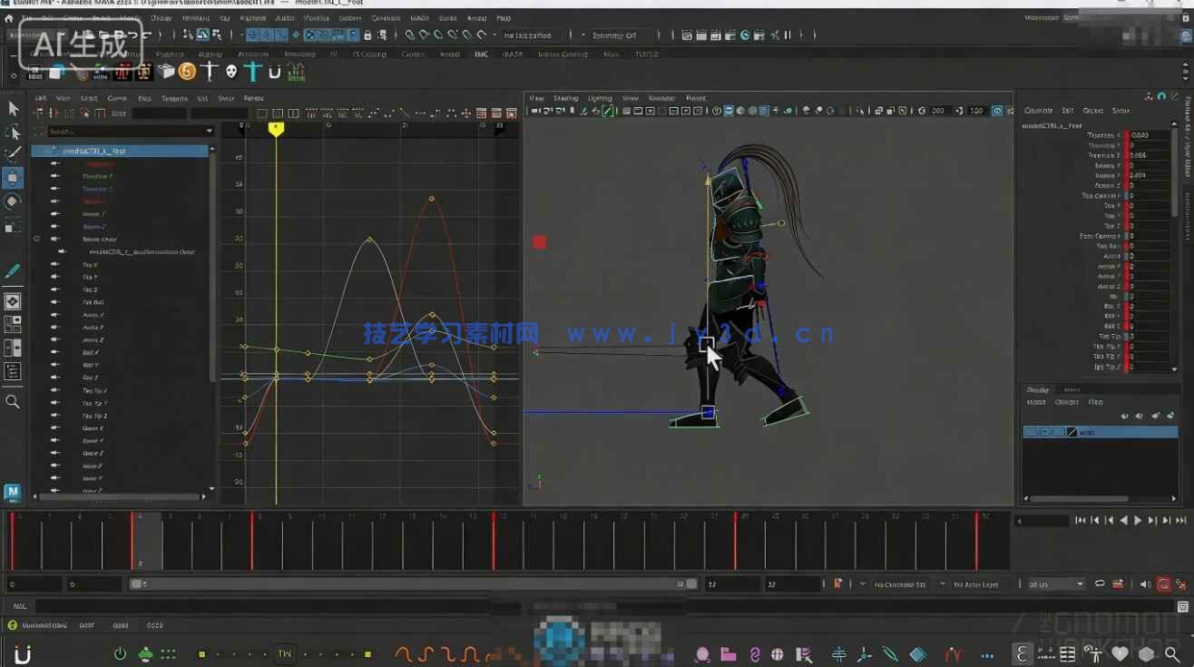Toggle the pin beside the Rotate Order channel
1194x667 pixels.
click(x=37, y=239)
